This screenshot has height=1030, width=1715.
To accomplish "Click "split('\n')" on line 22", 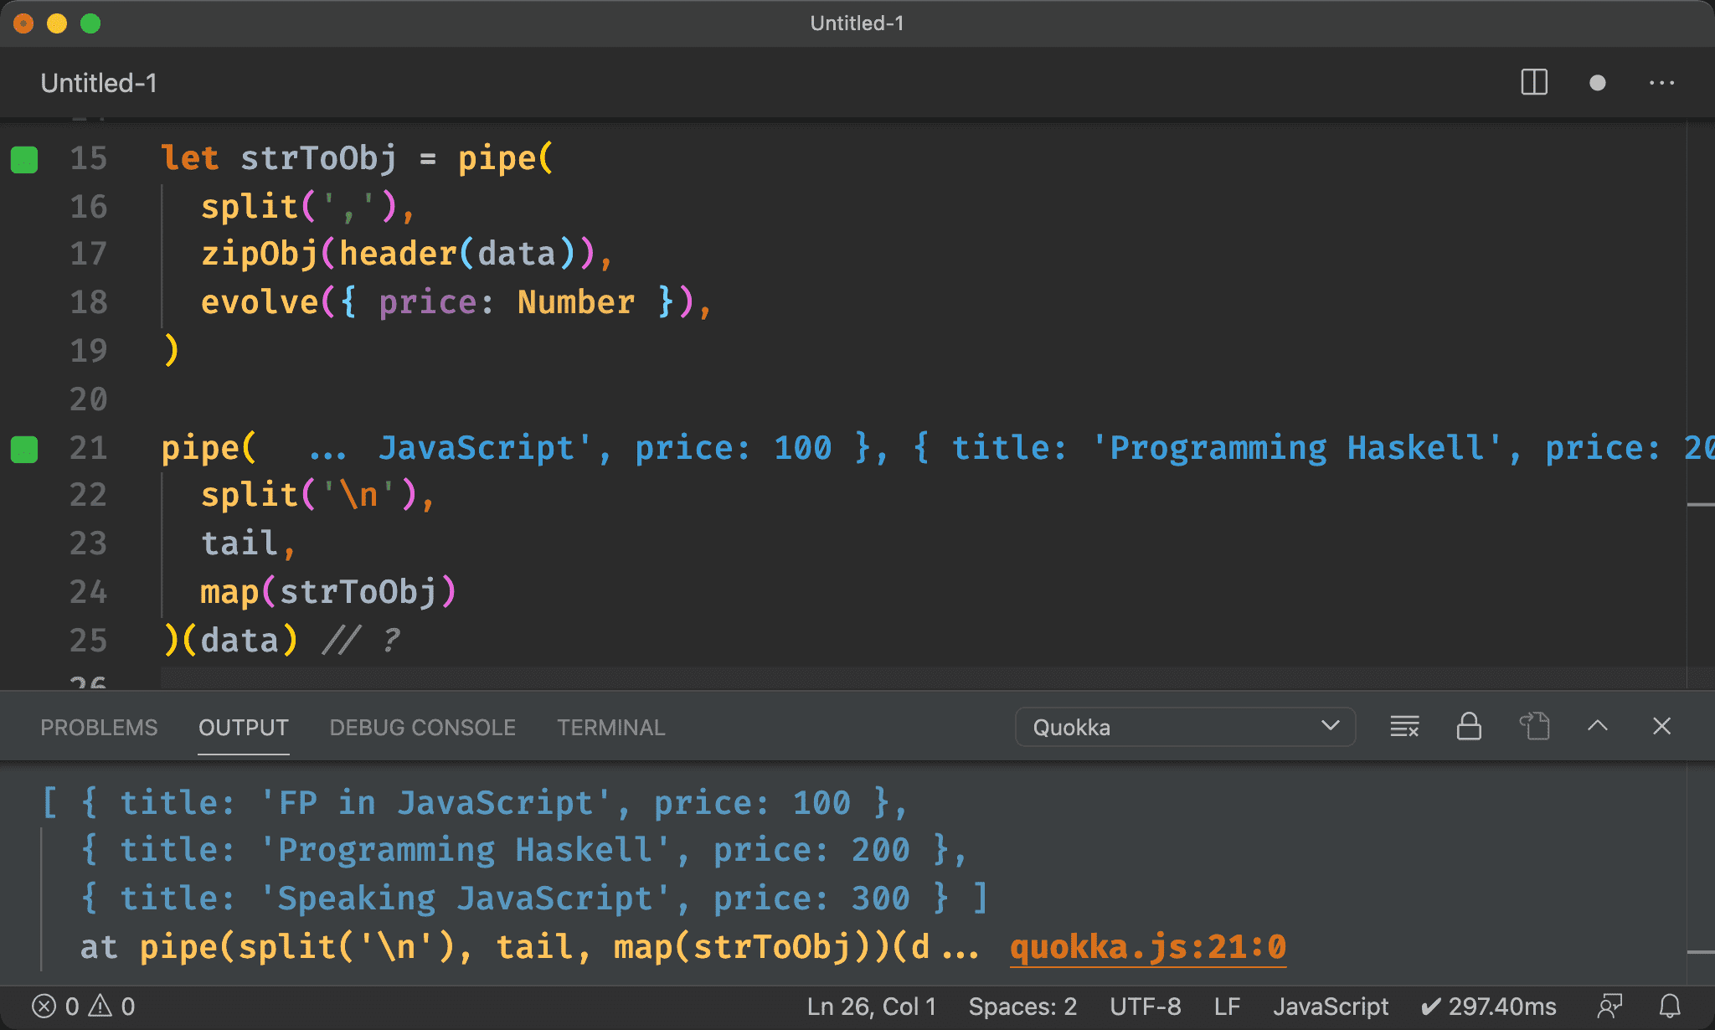I will click(x=308, y=495).
